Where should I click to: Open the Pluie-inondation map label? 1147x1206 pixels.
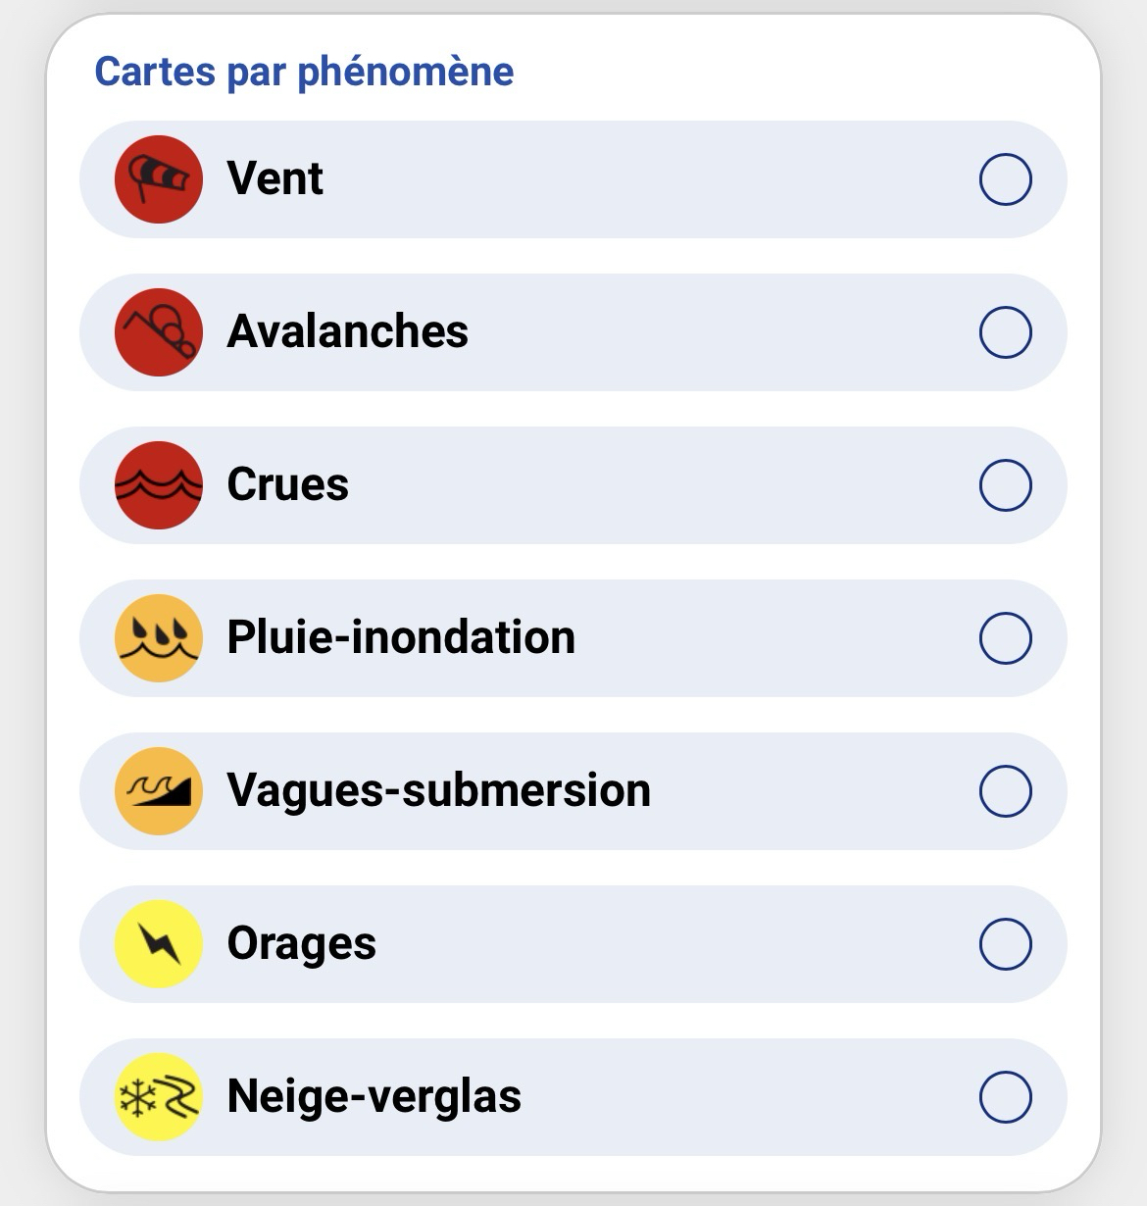pos(401,637)
